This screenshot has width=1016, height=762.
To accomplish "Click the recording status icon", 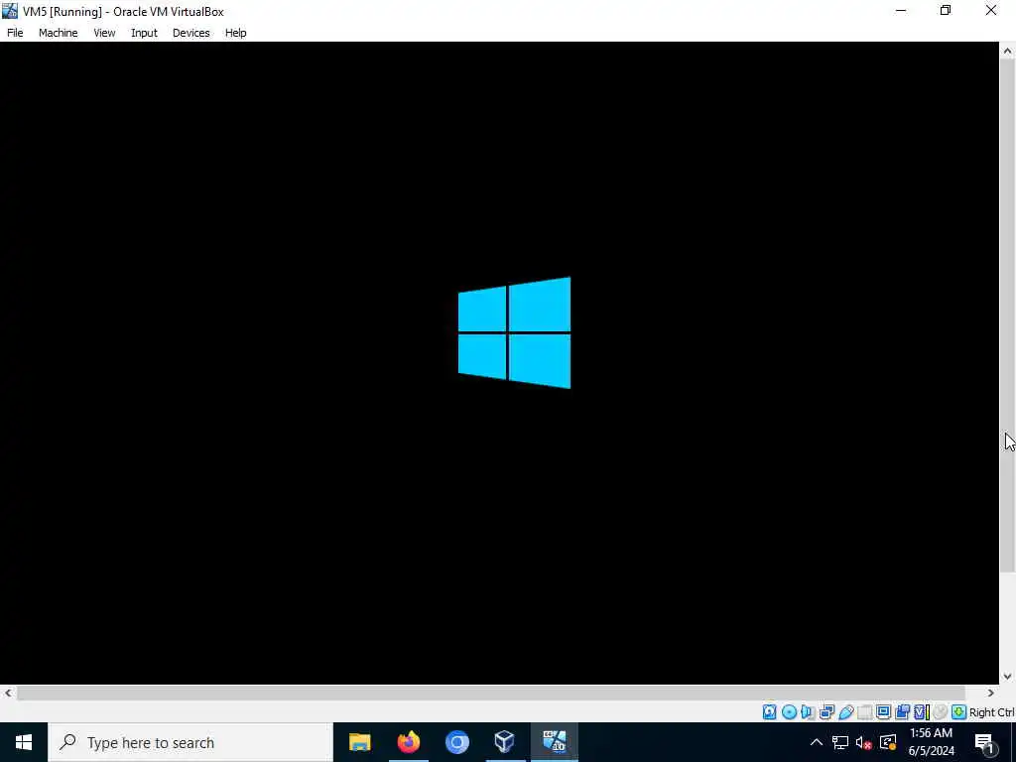I will click(902, 712).
